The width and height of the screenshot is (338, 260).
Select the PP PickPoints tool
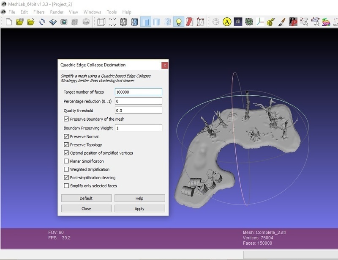point(293,22)
